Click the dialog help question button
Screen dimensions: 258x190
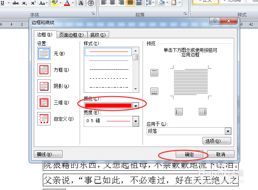click(x=214, y=21)
